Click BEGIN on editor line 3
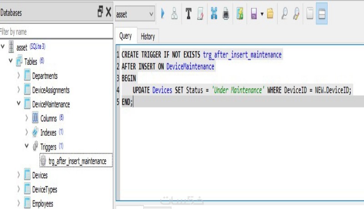 [x=129, y=78]
